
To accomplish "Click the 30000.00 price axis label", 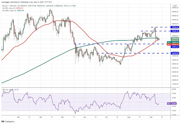I will point(175,64).
